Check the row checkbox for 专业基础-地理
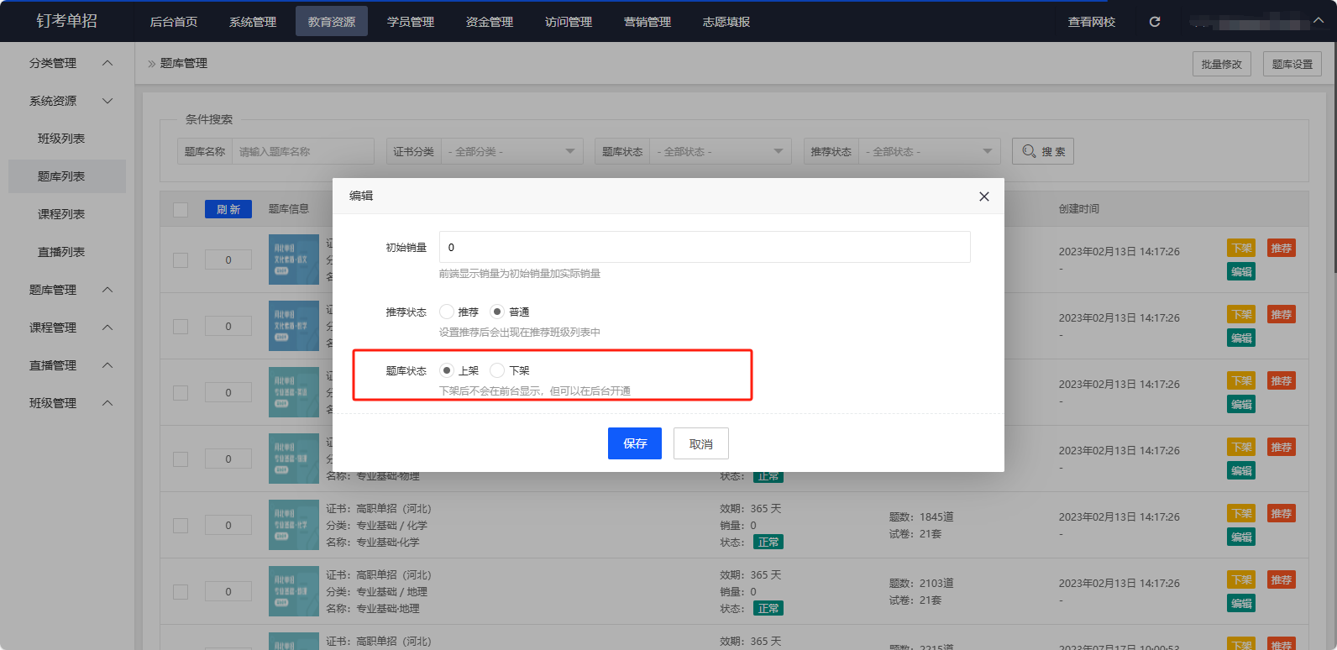Screen dimensions: 1337x650 pos(181,591)
